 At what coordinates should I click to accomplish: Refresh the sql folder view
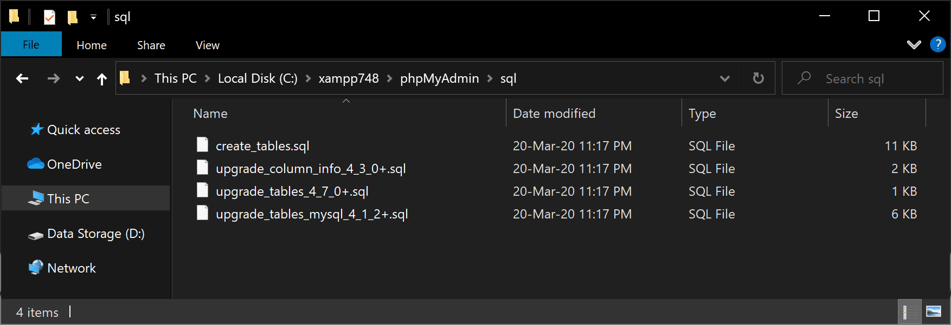(759, 78)
